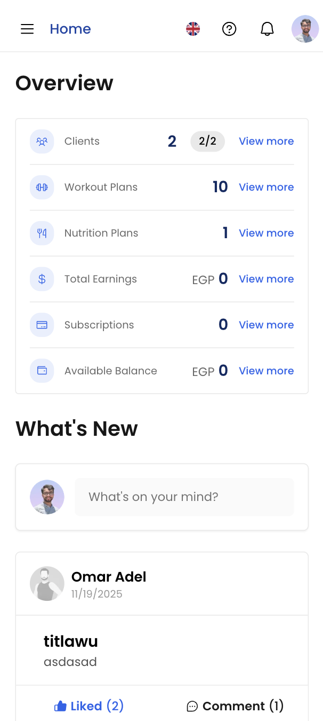The width and height of the screenshot is (323, 721).
Task: Click the Nutrition Plans fork-and-knife icon
Action: click(42, 233)
